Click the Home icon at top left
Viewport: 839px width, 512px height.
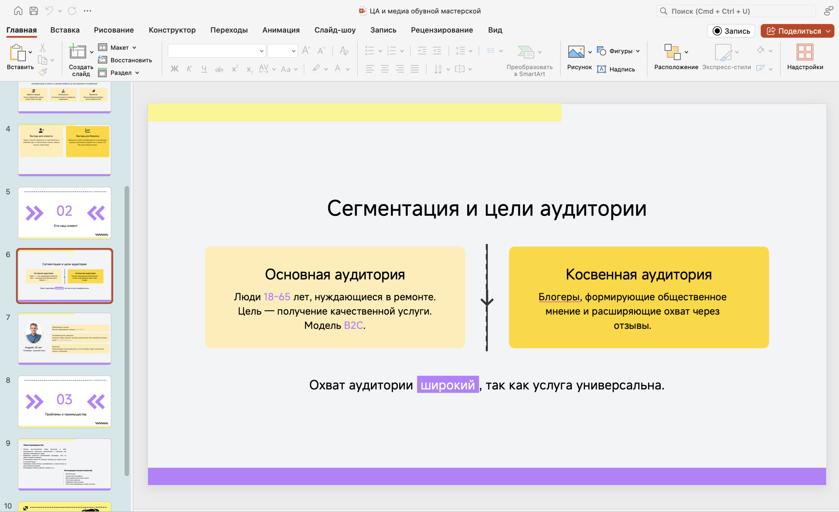18,11
